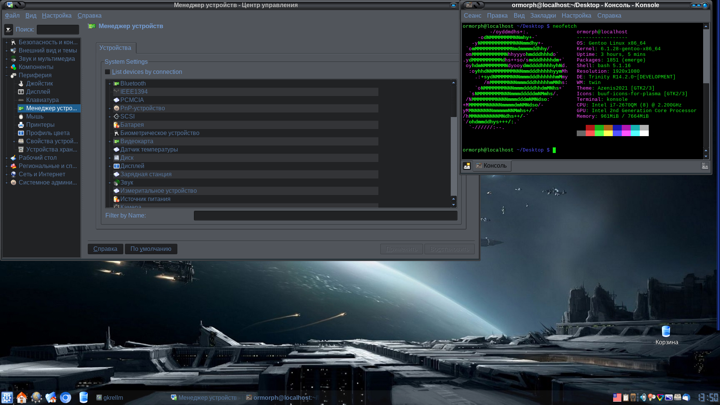Select Джойстик in the sidebar tree
This screenshot has width=720, height=405.
coord(39,83)
